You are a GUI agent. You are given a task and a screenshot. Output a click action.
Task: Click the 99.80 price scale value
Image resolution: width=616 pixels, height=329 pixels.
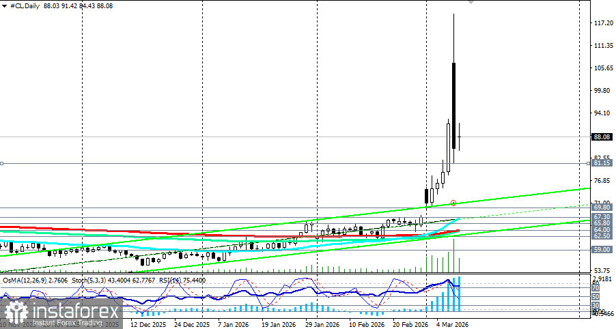[x=604, y=90]
